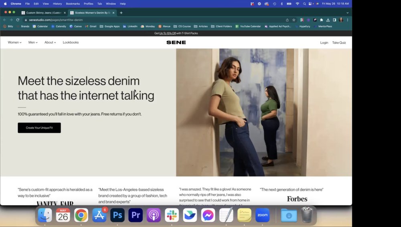The width and height of the screenshot is (401, 227).
Task: Open Spotlight search in menu bar
Action: pyautogui.click(x=304, y=4)
